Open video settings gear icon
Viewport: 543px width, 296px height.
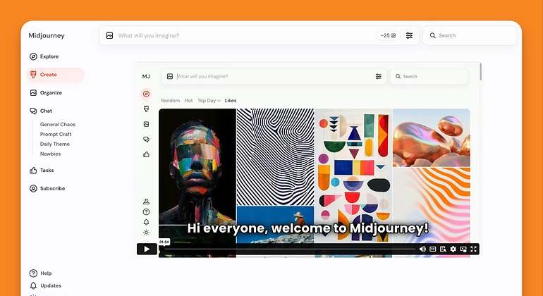[x=453, y=249]
